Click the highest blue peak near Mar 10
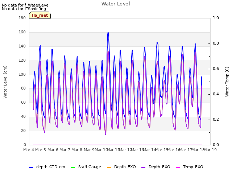232x174 pixels. (108, 32)
